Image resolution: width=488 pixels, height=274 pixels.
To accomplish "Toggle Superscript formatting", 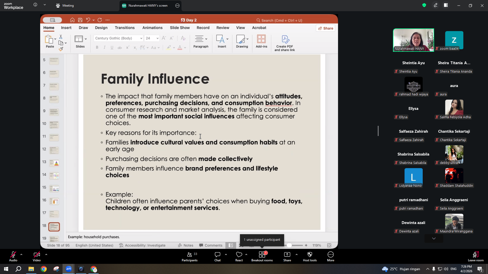I will point(128,47).
